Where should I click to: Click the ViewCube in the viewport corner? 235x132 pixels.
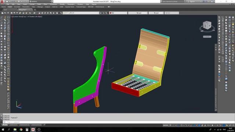207,25
